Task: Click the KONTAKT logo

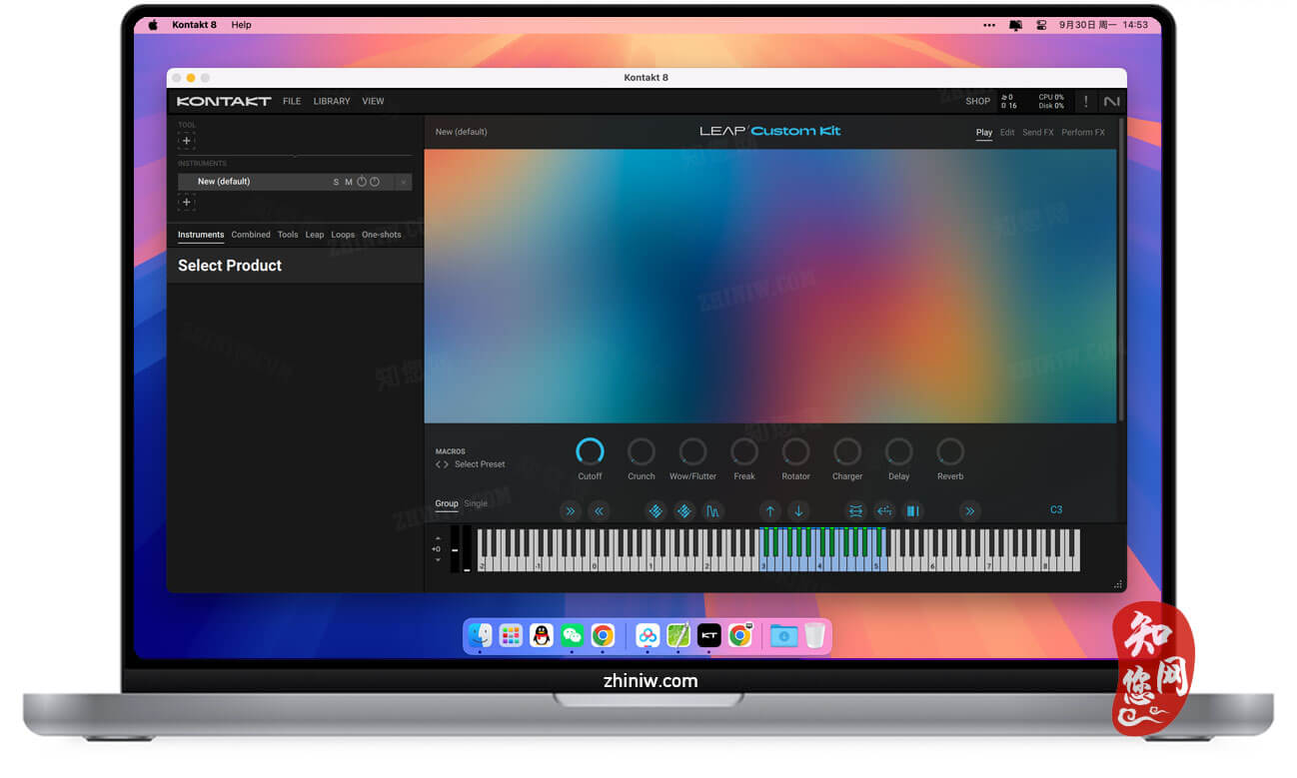Action: (x=224, y=101)
